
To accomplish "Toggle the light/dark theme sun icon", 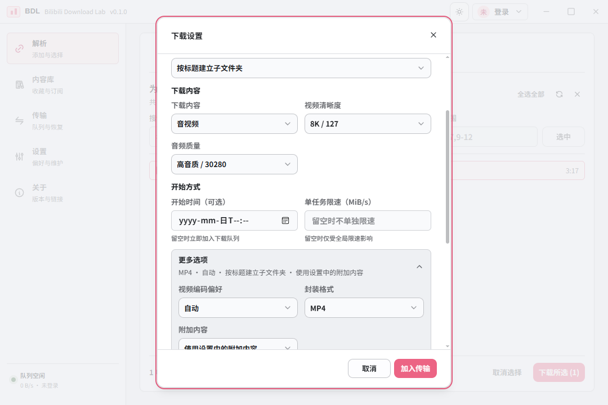I will (x=459, y=12).
